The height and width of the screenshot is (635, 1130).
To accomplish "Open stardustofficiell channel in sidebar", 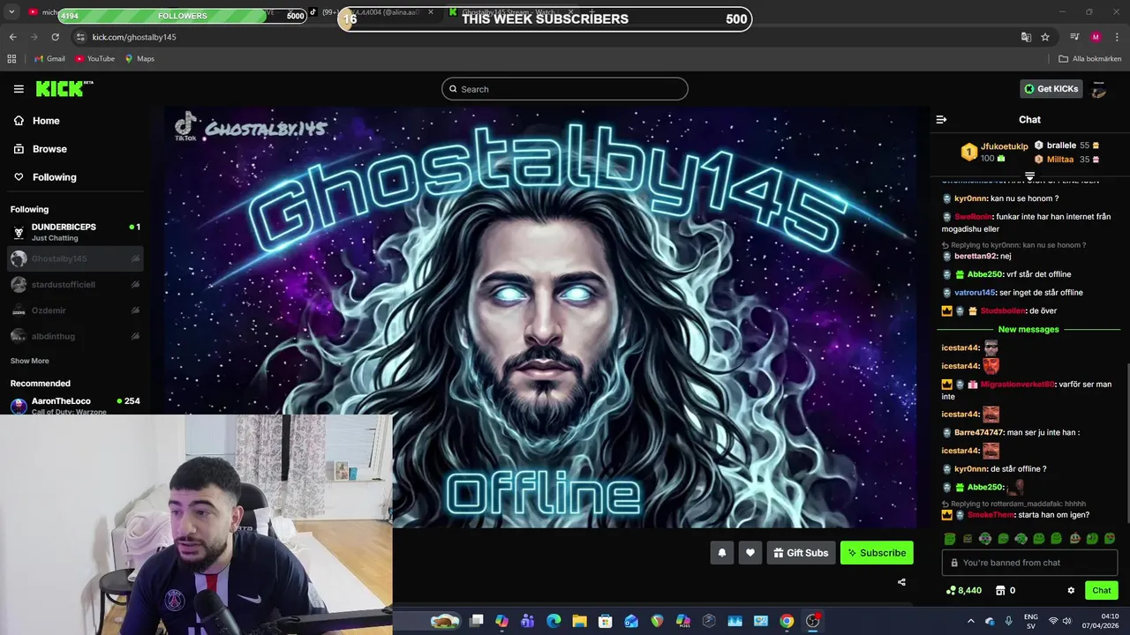I will [x=75, y=285].
